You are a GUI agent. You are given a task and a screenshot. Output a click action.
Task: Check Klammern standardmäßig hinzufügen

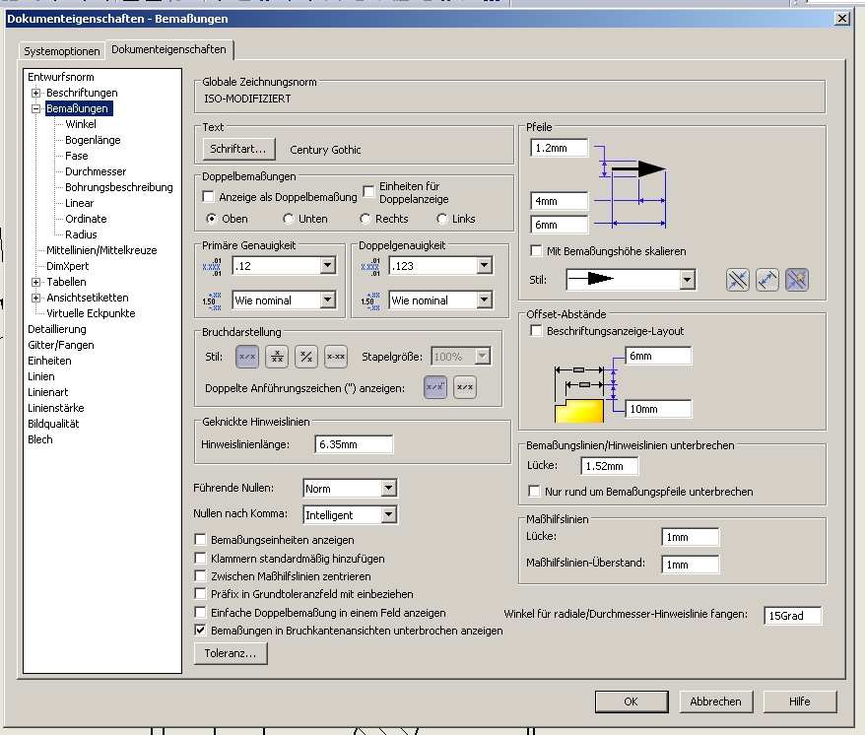[200, 559]
